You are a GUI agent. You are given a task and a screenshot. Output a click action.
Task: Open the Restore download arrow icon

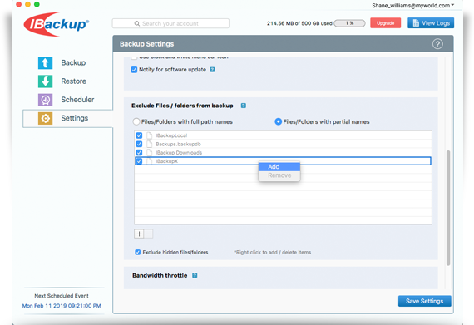(46, 81)
